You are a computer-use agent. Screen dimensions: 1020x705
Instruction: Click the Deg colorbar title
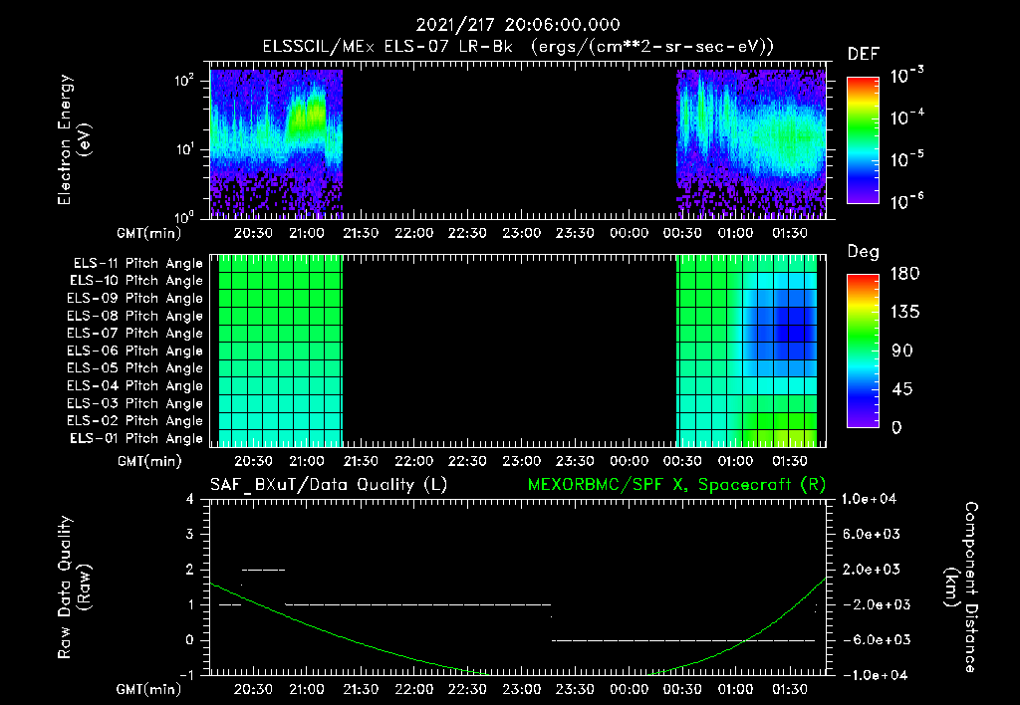(864, 252)
